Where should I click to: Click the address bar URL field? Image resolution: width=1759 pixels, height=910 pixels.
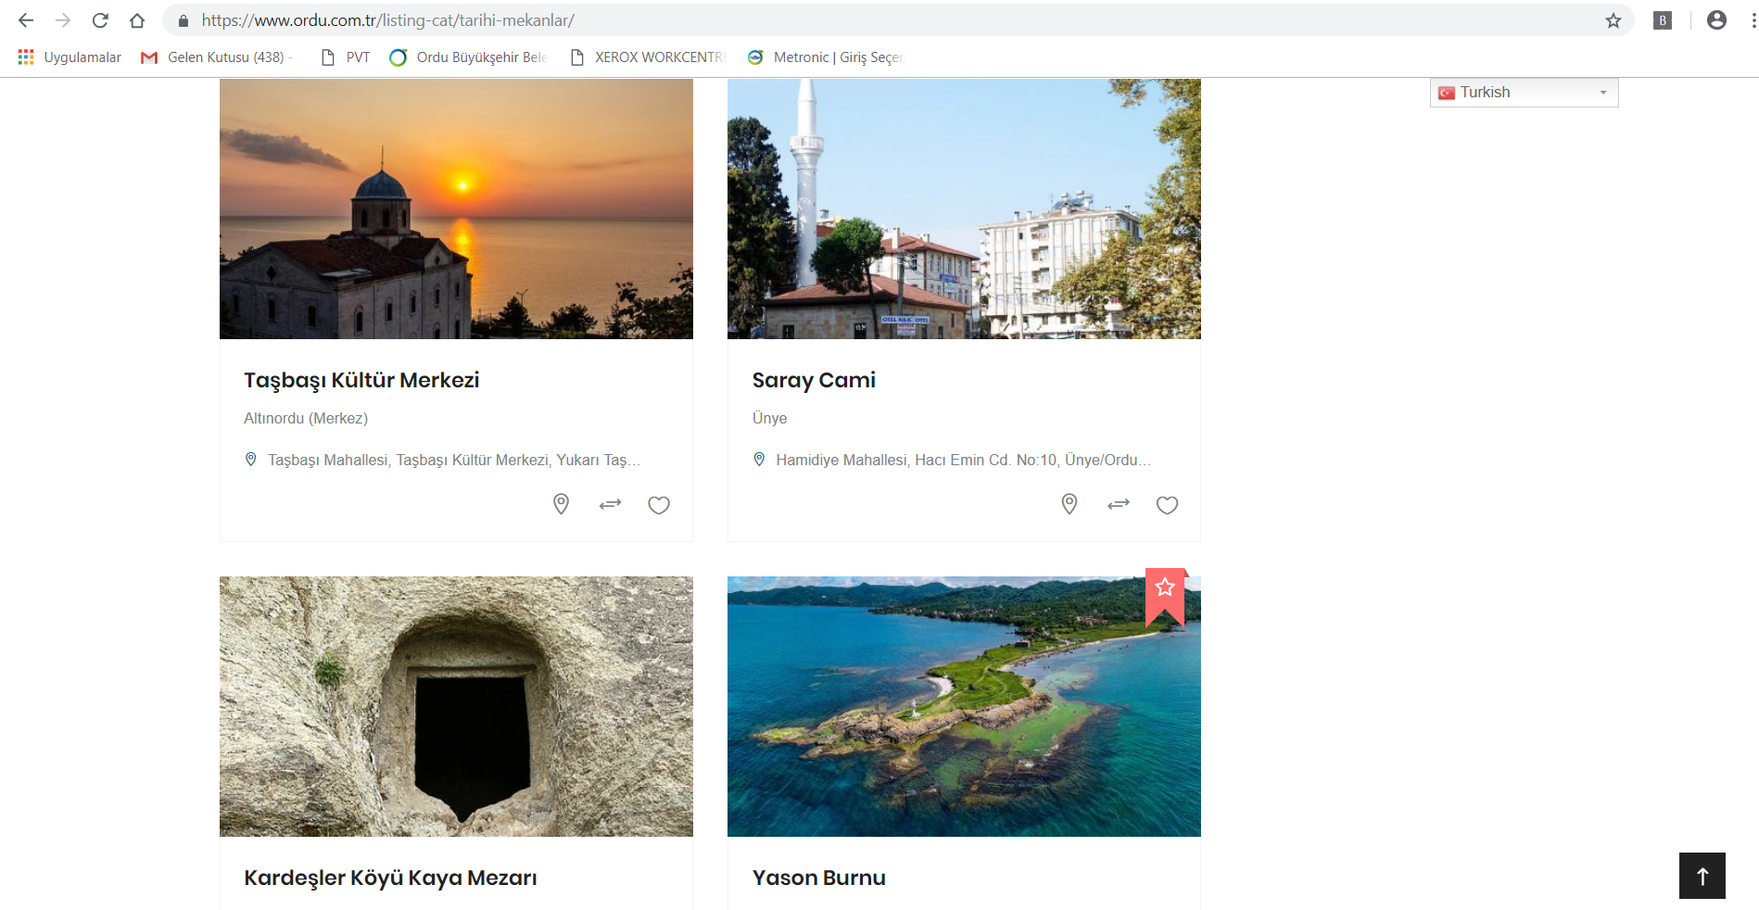pos(834,20)
